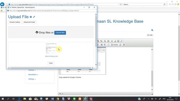Click the popup scrollbar right arrow
This screenshot has width=180, height=101.
coord(93,68)
